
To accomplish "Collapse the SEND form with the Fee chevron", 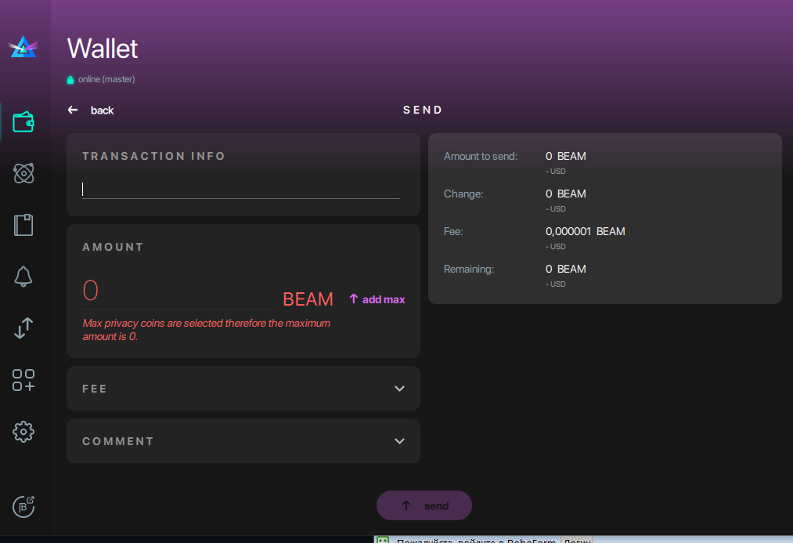I will click(399, 388).
